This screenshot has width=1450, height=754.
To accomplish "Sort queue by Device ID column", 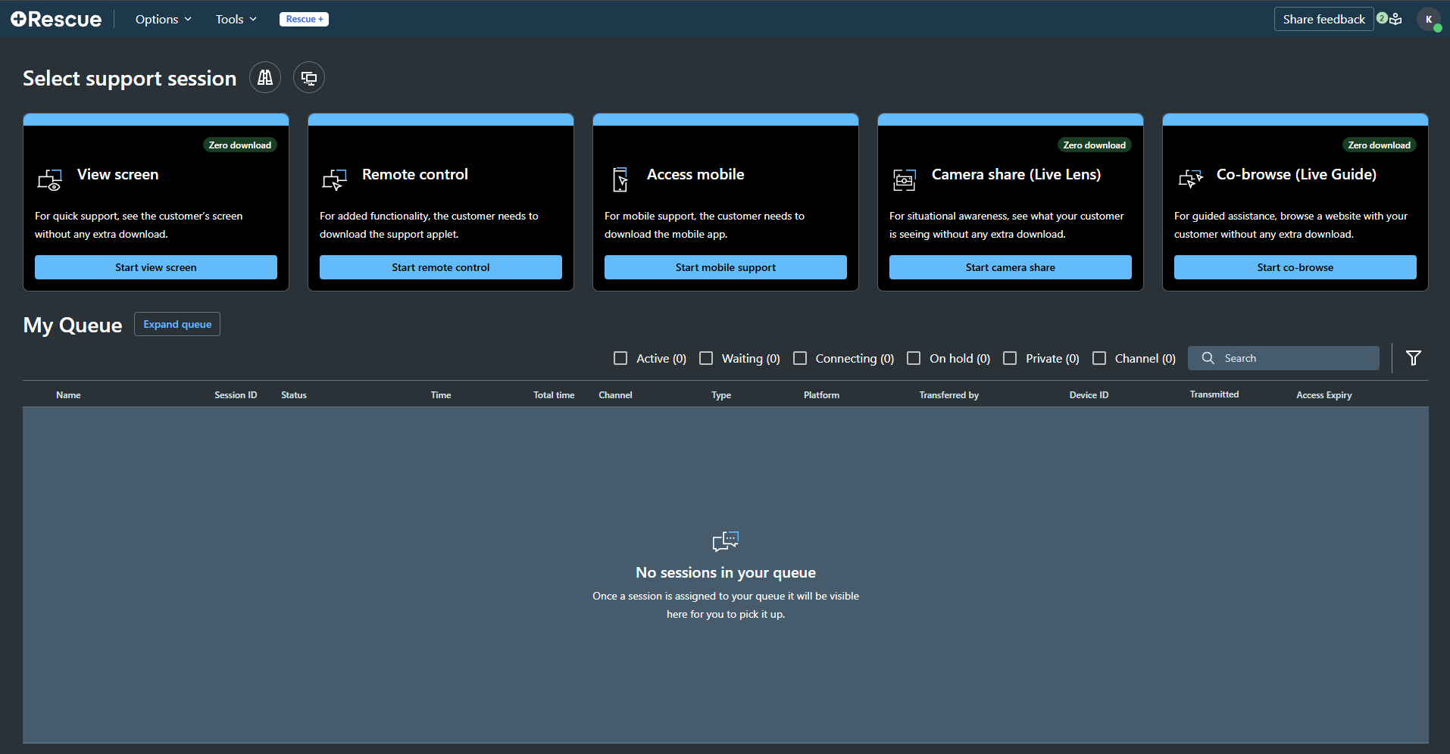I will click(1089, 395).
